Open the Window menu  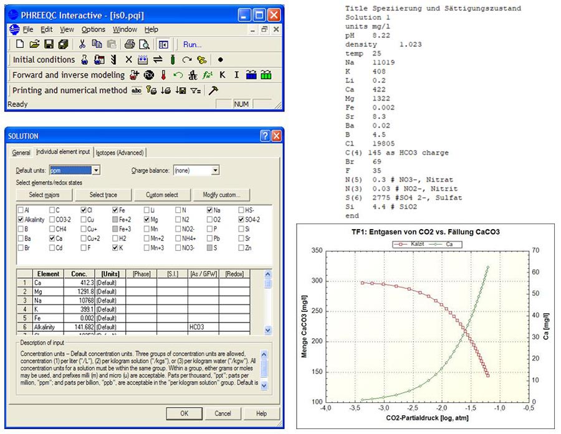[x=125, y=29]
